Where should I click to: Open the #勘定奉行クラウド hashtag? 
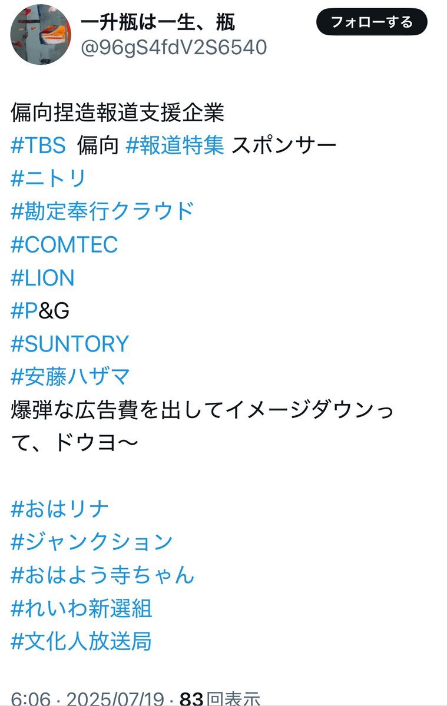click(102, 211)
